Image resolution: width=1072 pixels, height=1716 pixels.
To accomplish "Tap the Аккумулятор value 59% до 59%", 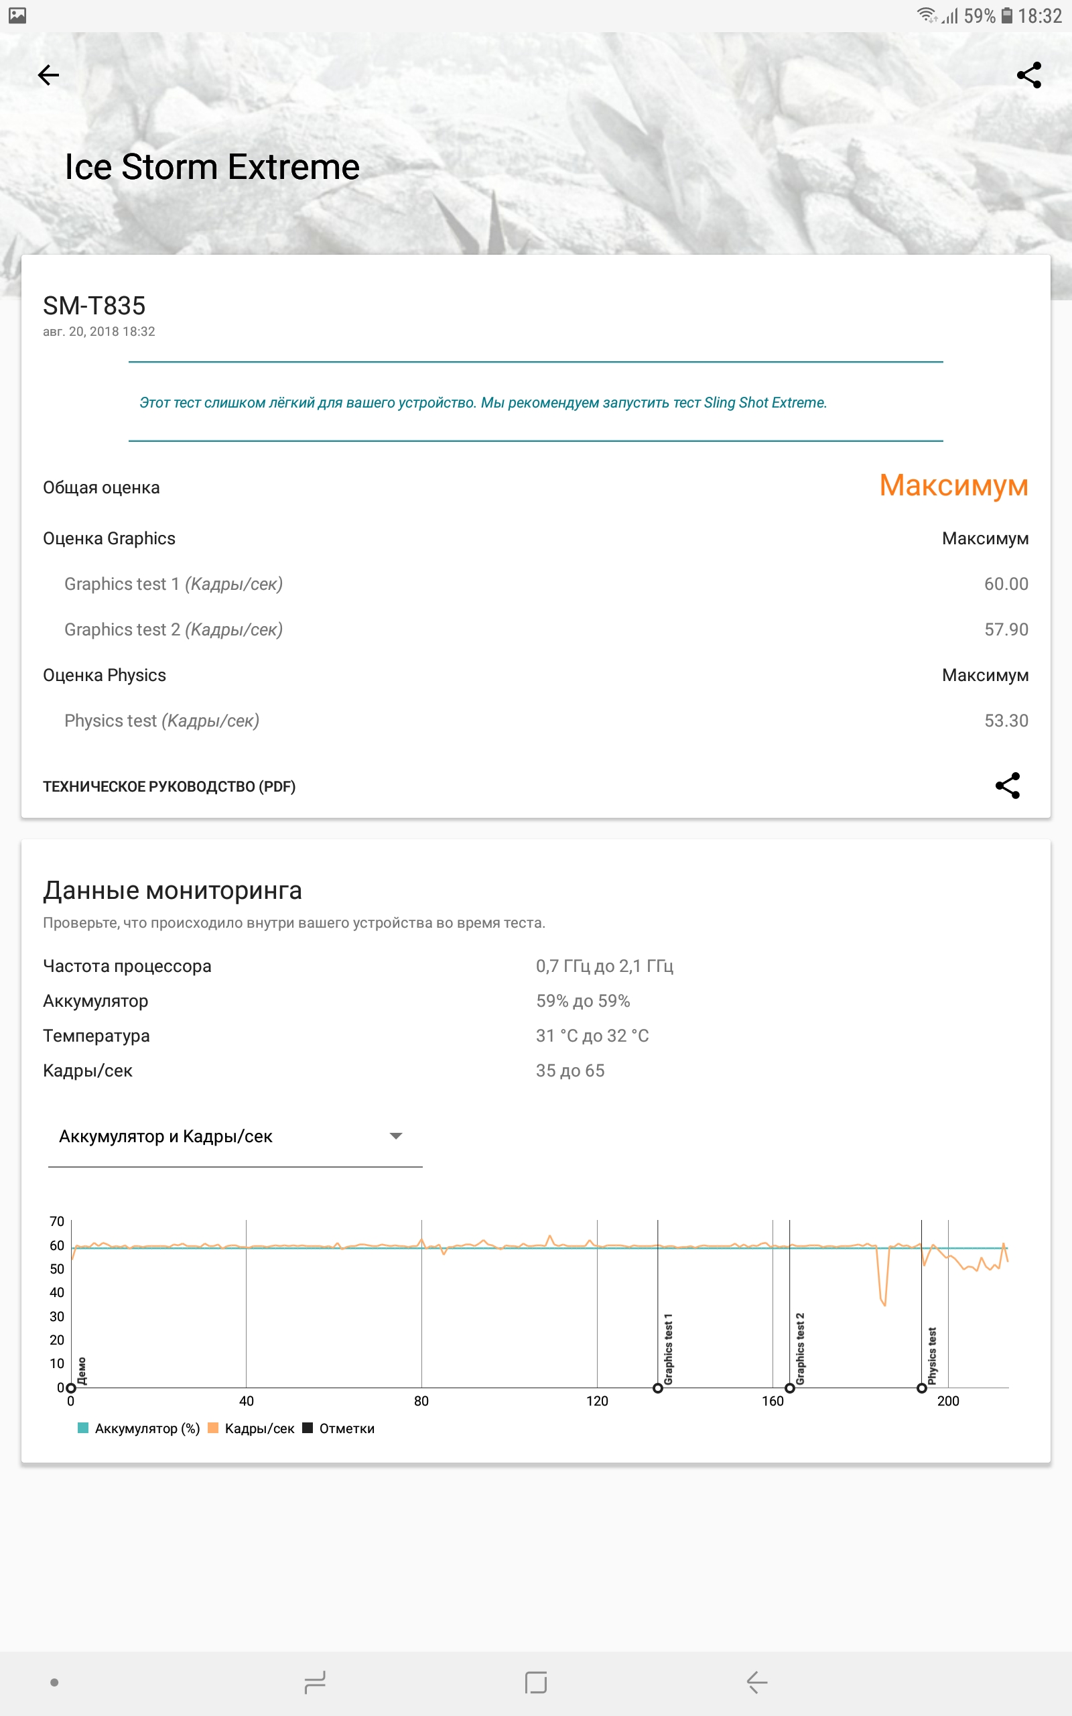I will tap(583, 1001).
